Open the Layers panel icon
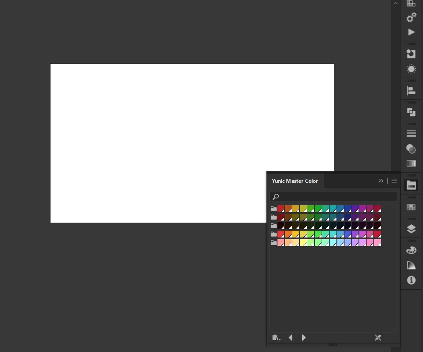The image size is (423, 352). (x=411, y=229)
